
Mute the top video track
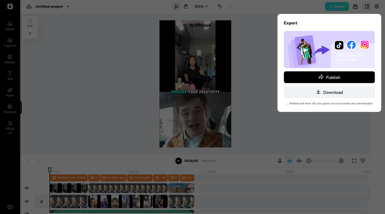26,188
